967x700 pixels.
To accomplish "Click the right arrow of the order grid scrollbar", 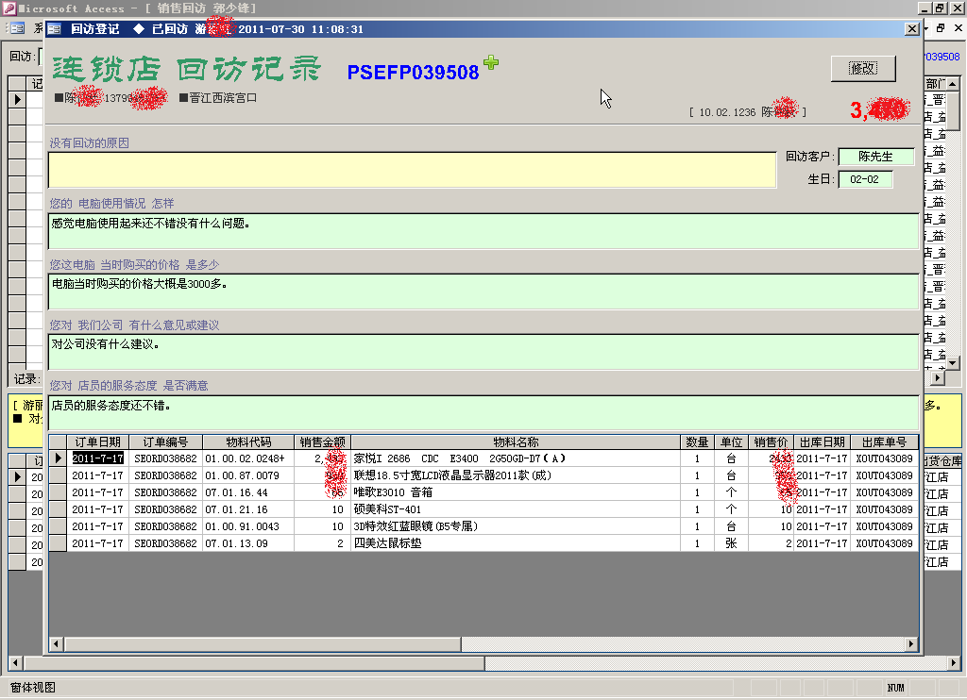I will [x=910, y=644].
